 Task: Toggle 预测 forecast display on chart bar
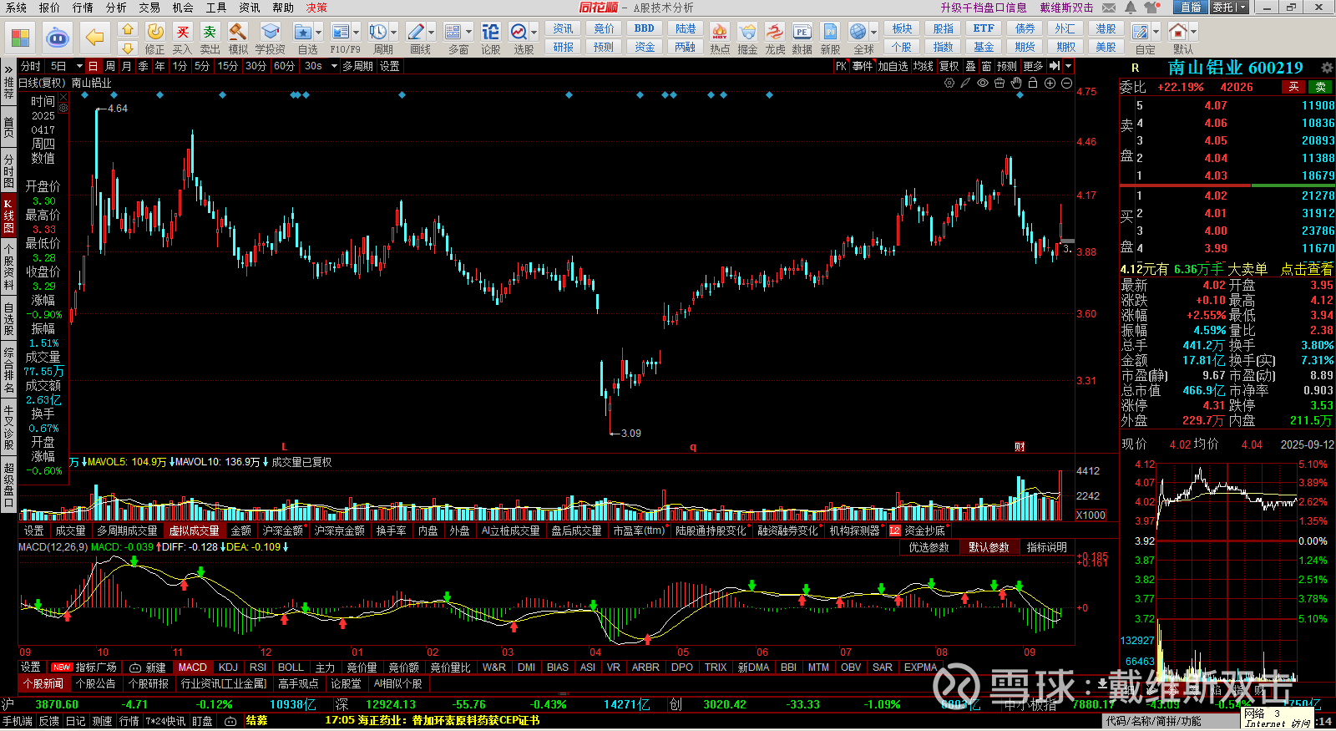click(1007, 66)
